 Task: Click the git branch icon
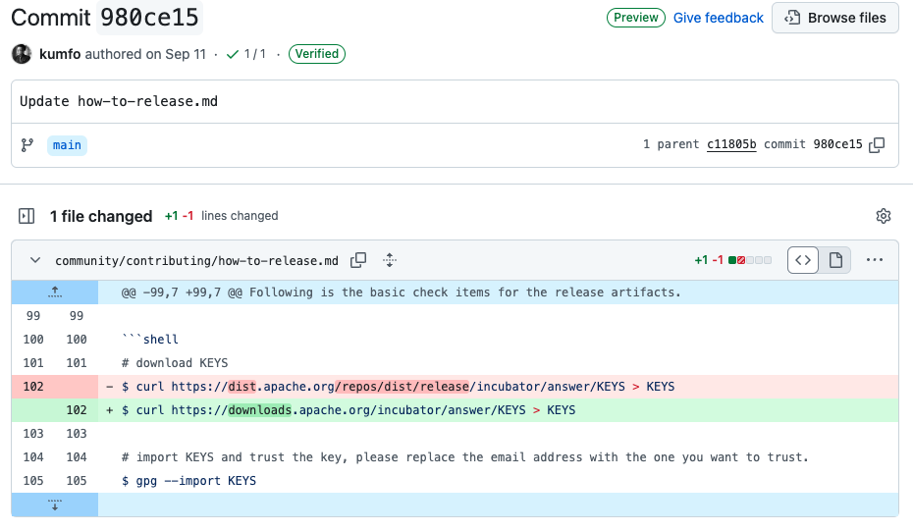pos(27,145)
